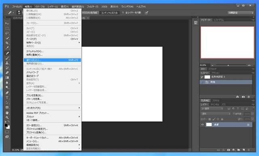The image size is (259, 156).
Task: Click the tablet pressure icon in options bar
Action: click(146, 13)
